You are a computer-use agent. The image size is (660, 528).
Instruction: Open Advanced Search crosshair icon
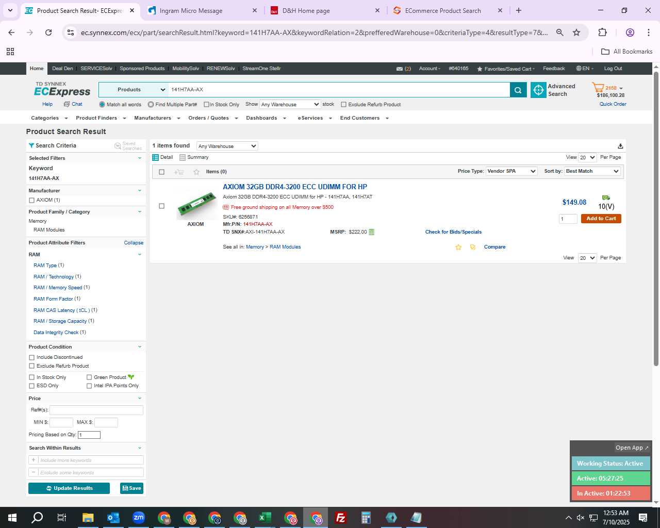pyautogui.click(x=538, y=90)
